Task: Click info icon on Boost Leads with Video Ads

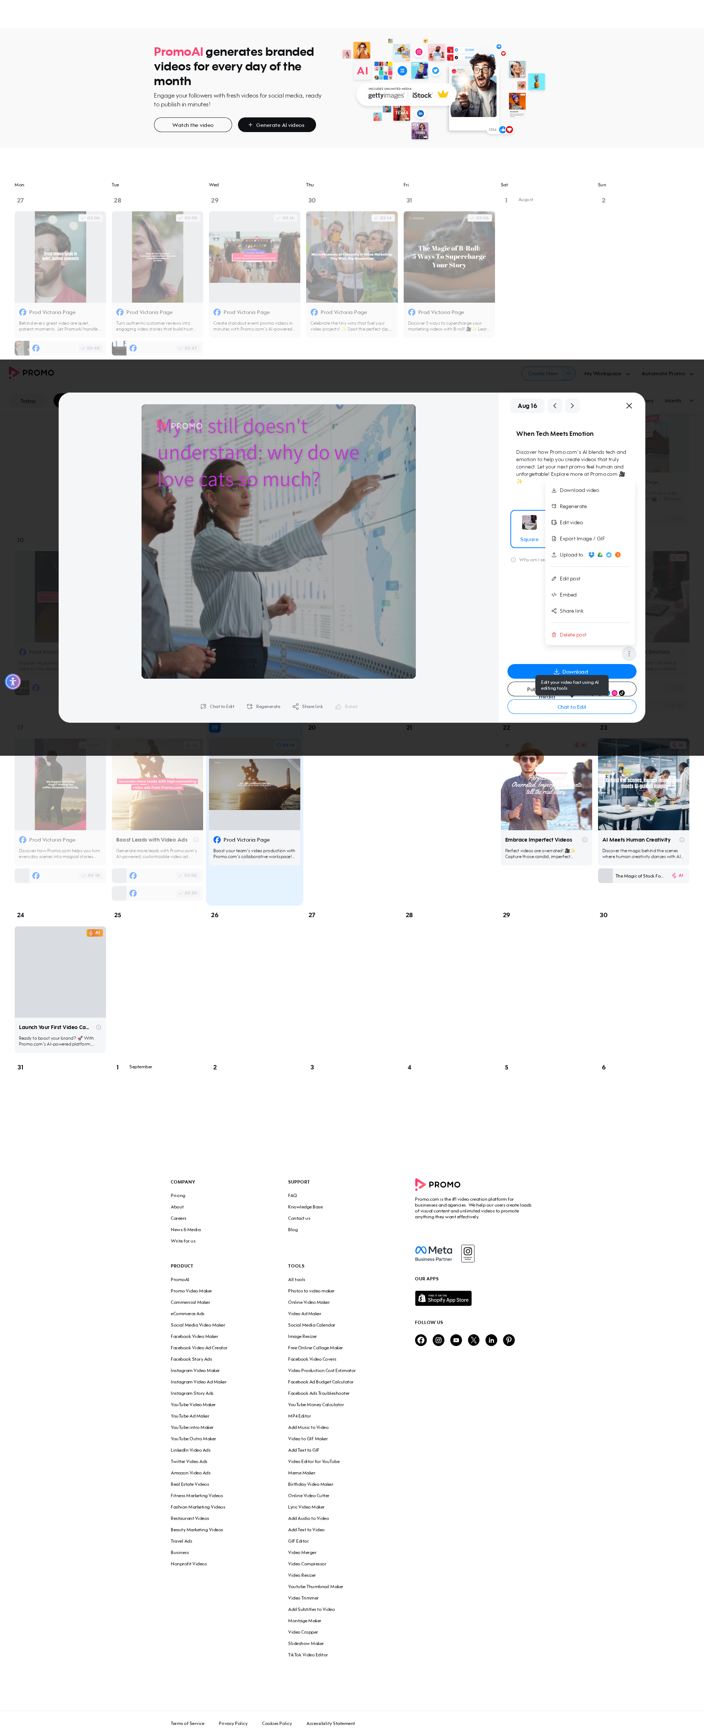Action: (x=196, y=840)
